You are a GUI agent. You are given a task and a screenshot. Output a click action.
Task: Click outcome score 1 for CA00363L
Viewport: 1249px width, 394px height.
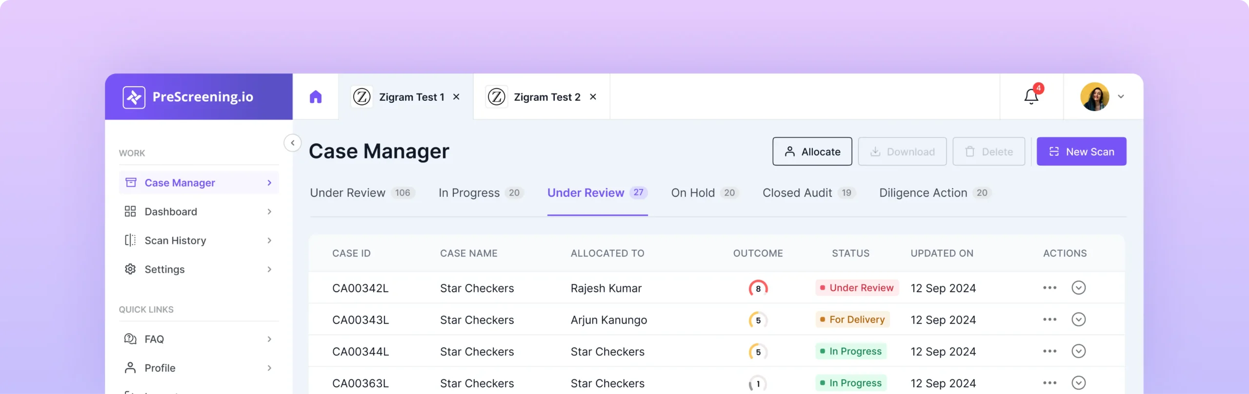tap(758, 384)
